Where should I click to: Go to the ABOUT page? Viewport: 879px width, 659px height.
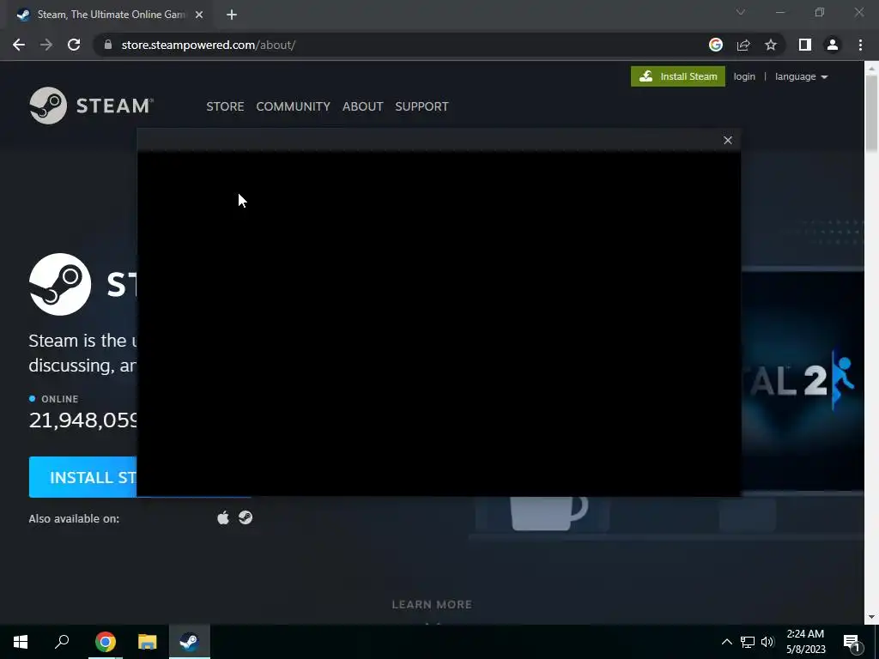click(x=363, y=106)
